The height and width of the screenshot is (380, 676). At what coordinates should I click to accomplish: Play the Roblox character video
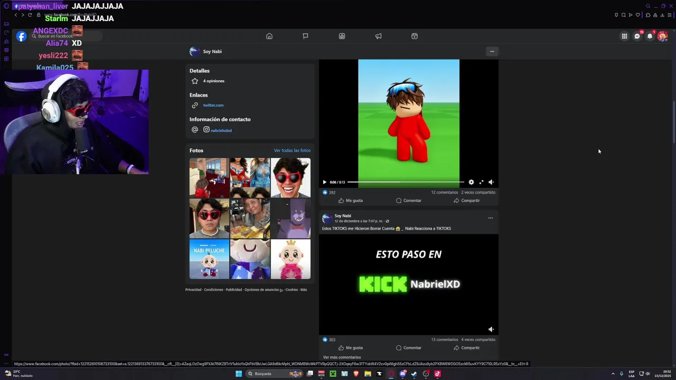pos(324,182)
